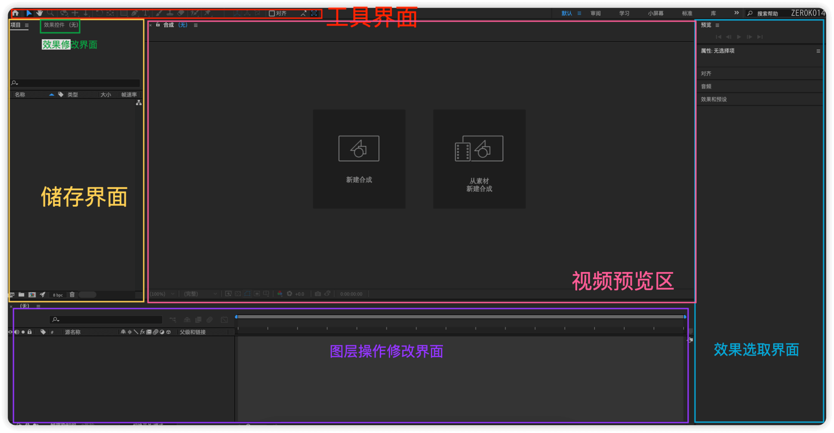Select the Pen tool
This screenshot has width=834, height=433.
(x=135, y=13)
